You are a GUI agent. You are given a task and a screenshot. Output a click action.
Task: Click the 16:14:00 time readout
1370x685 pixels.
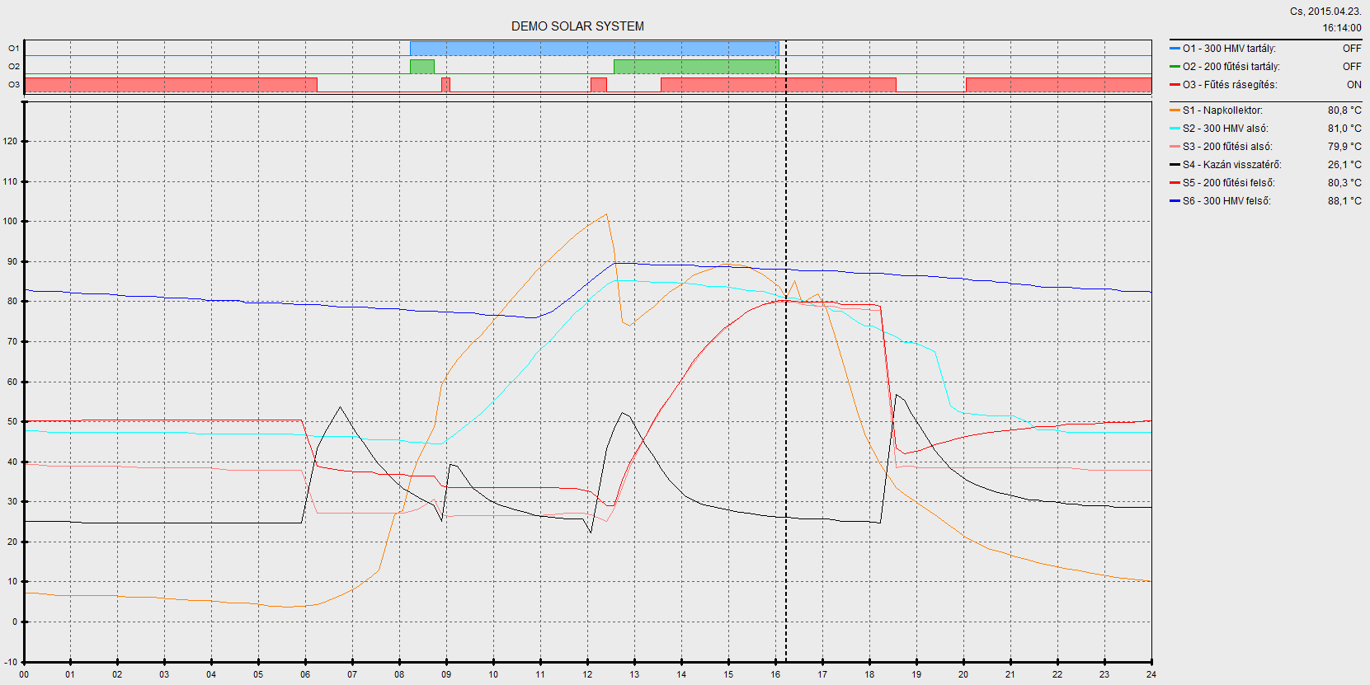click(x=1342, y=28)
